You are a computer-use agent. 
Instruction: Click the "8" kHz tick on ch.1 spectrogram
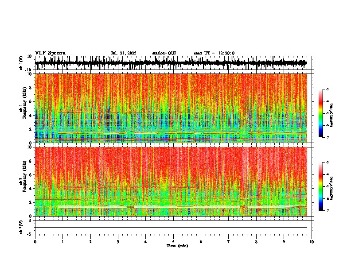[31, 88]
